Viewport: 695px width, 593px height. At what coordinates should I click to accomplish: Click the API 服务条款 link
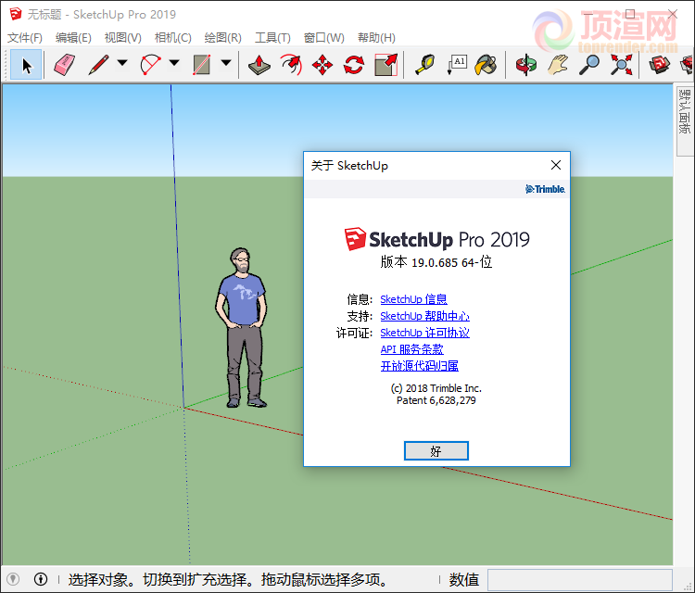click(411, 349)
